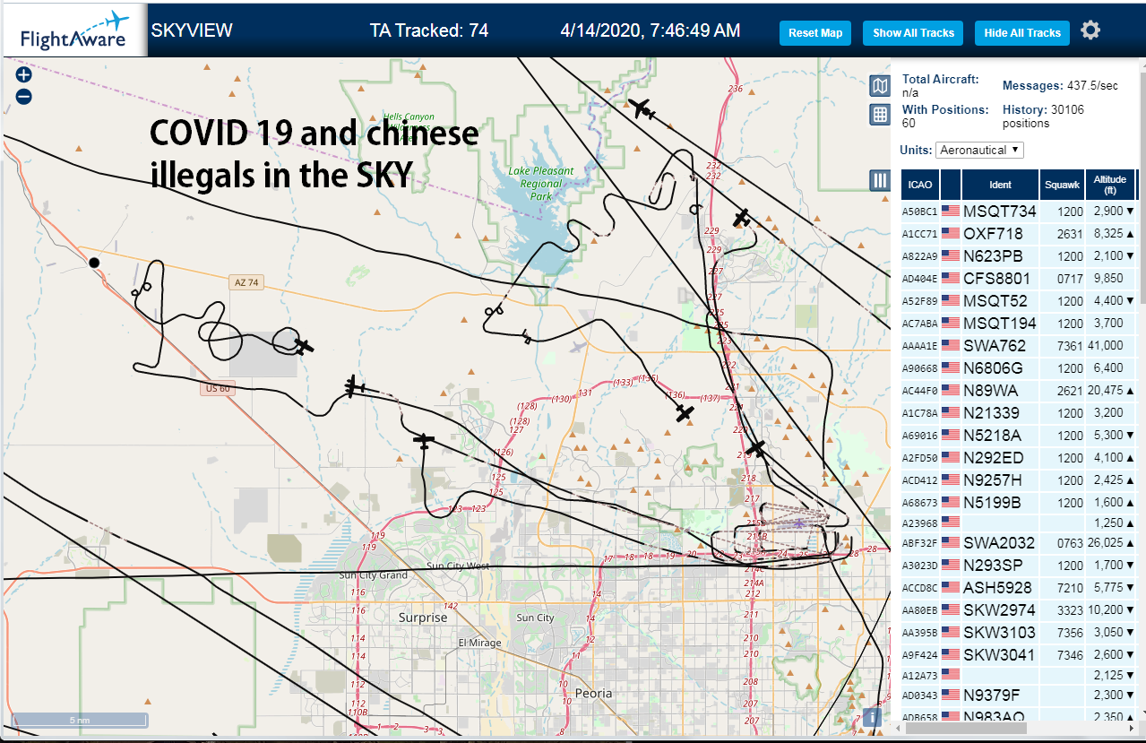Click ICAO code A12A73
1146x743 pixels.
pos(919,676)
